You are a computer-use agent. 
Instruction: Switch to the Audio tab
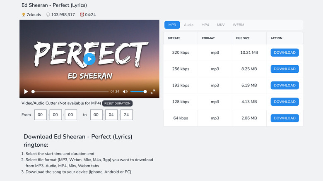188,25
